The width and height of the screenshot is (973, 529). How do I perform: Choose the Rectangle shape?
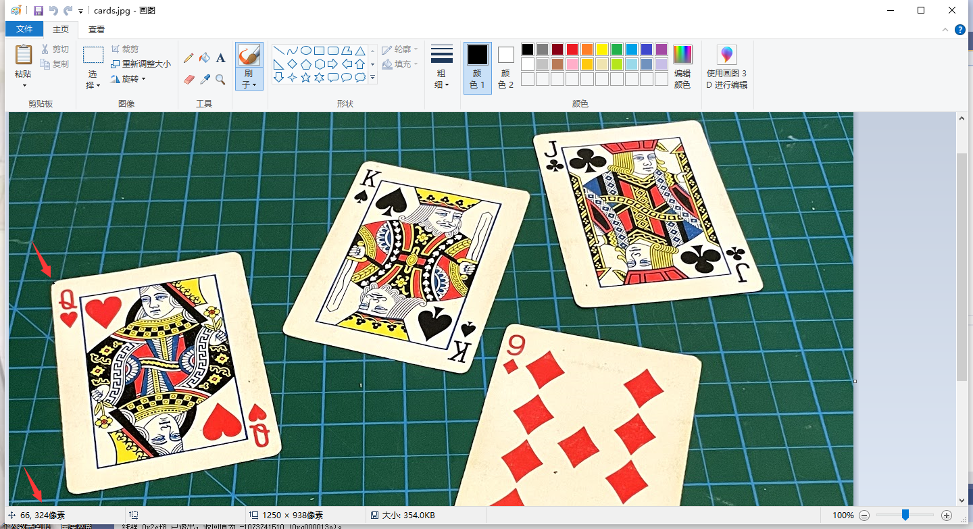click(319, 51)
